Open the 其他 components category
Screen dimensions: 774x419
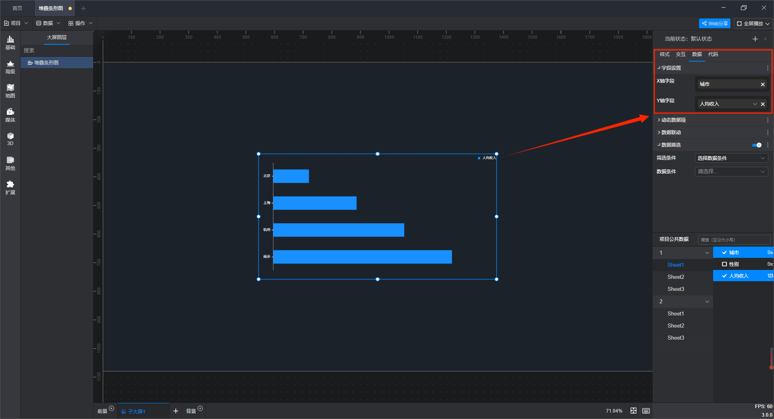10,164
